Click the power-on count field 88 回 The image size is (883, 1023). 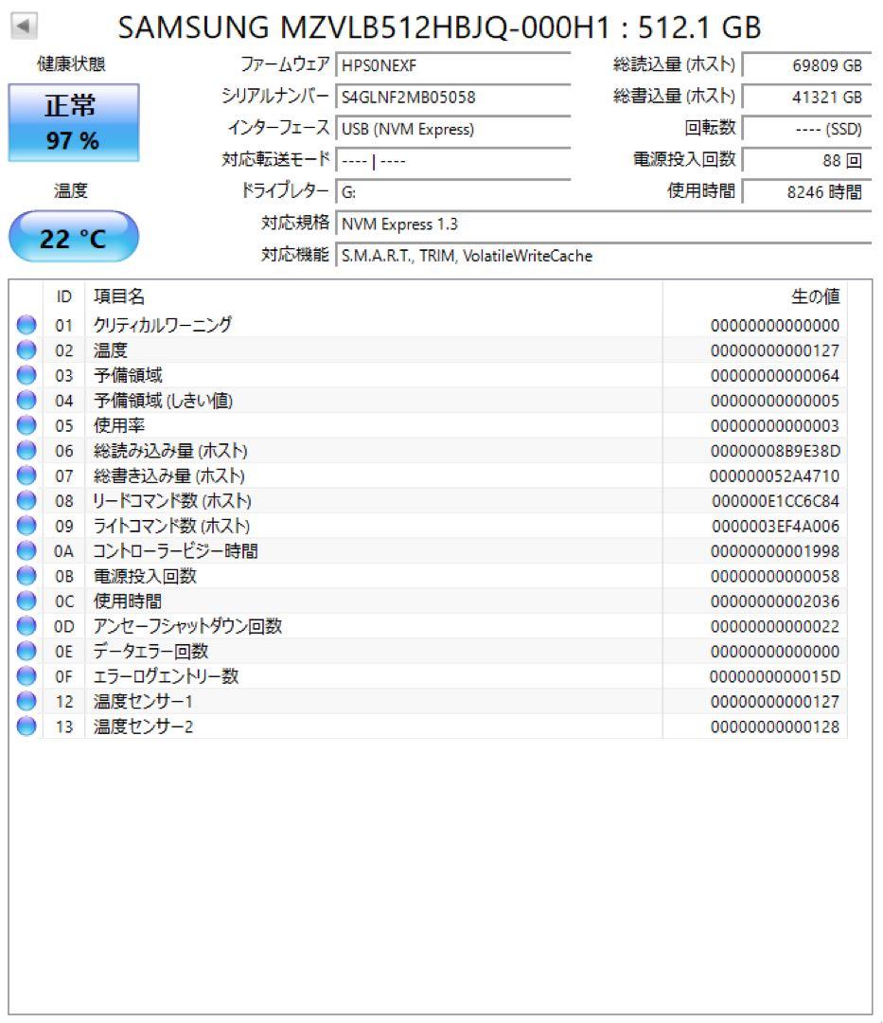pyautogui.click(x=806, y=160)
